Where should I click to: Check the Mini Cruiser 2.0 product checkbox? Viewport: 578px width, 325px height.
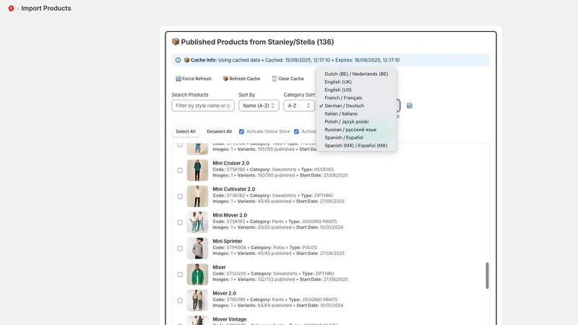[x=180, y=170]
